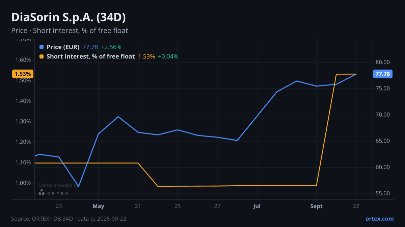This screenshot has height=227, width=405.
Task: Click the 25 date axis label
Action: [x=178, y=206]
